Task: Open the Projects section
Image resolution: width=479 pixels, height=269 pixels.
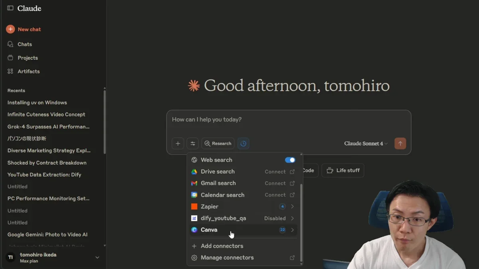Action: (x=28, y=58)
